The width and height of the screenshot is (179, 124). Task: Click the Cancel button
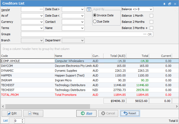click(108, 113)
